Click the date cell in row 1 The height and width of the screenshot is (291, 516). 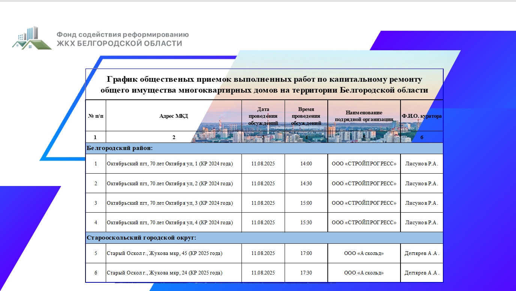(x=263, y=164)
